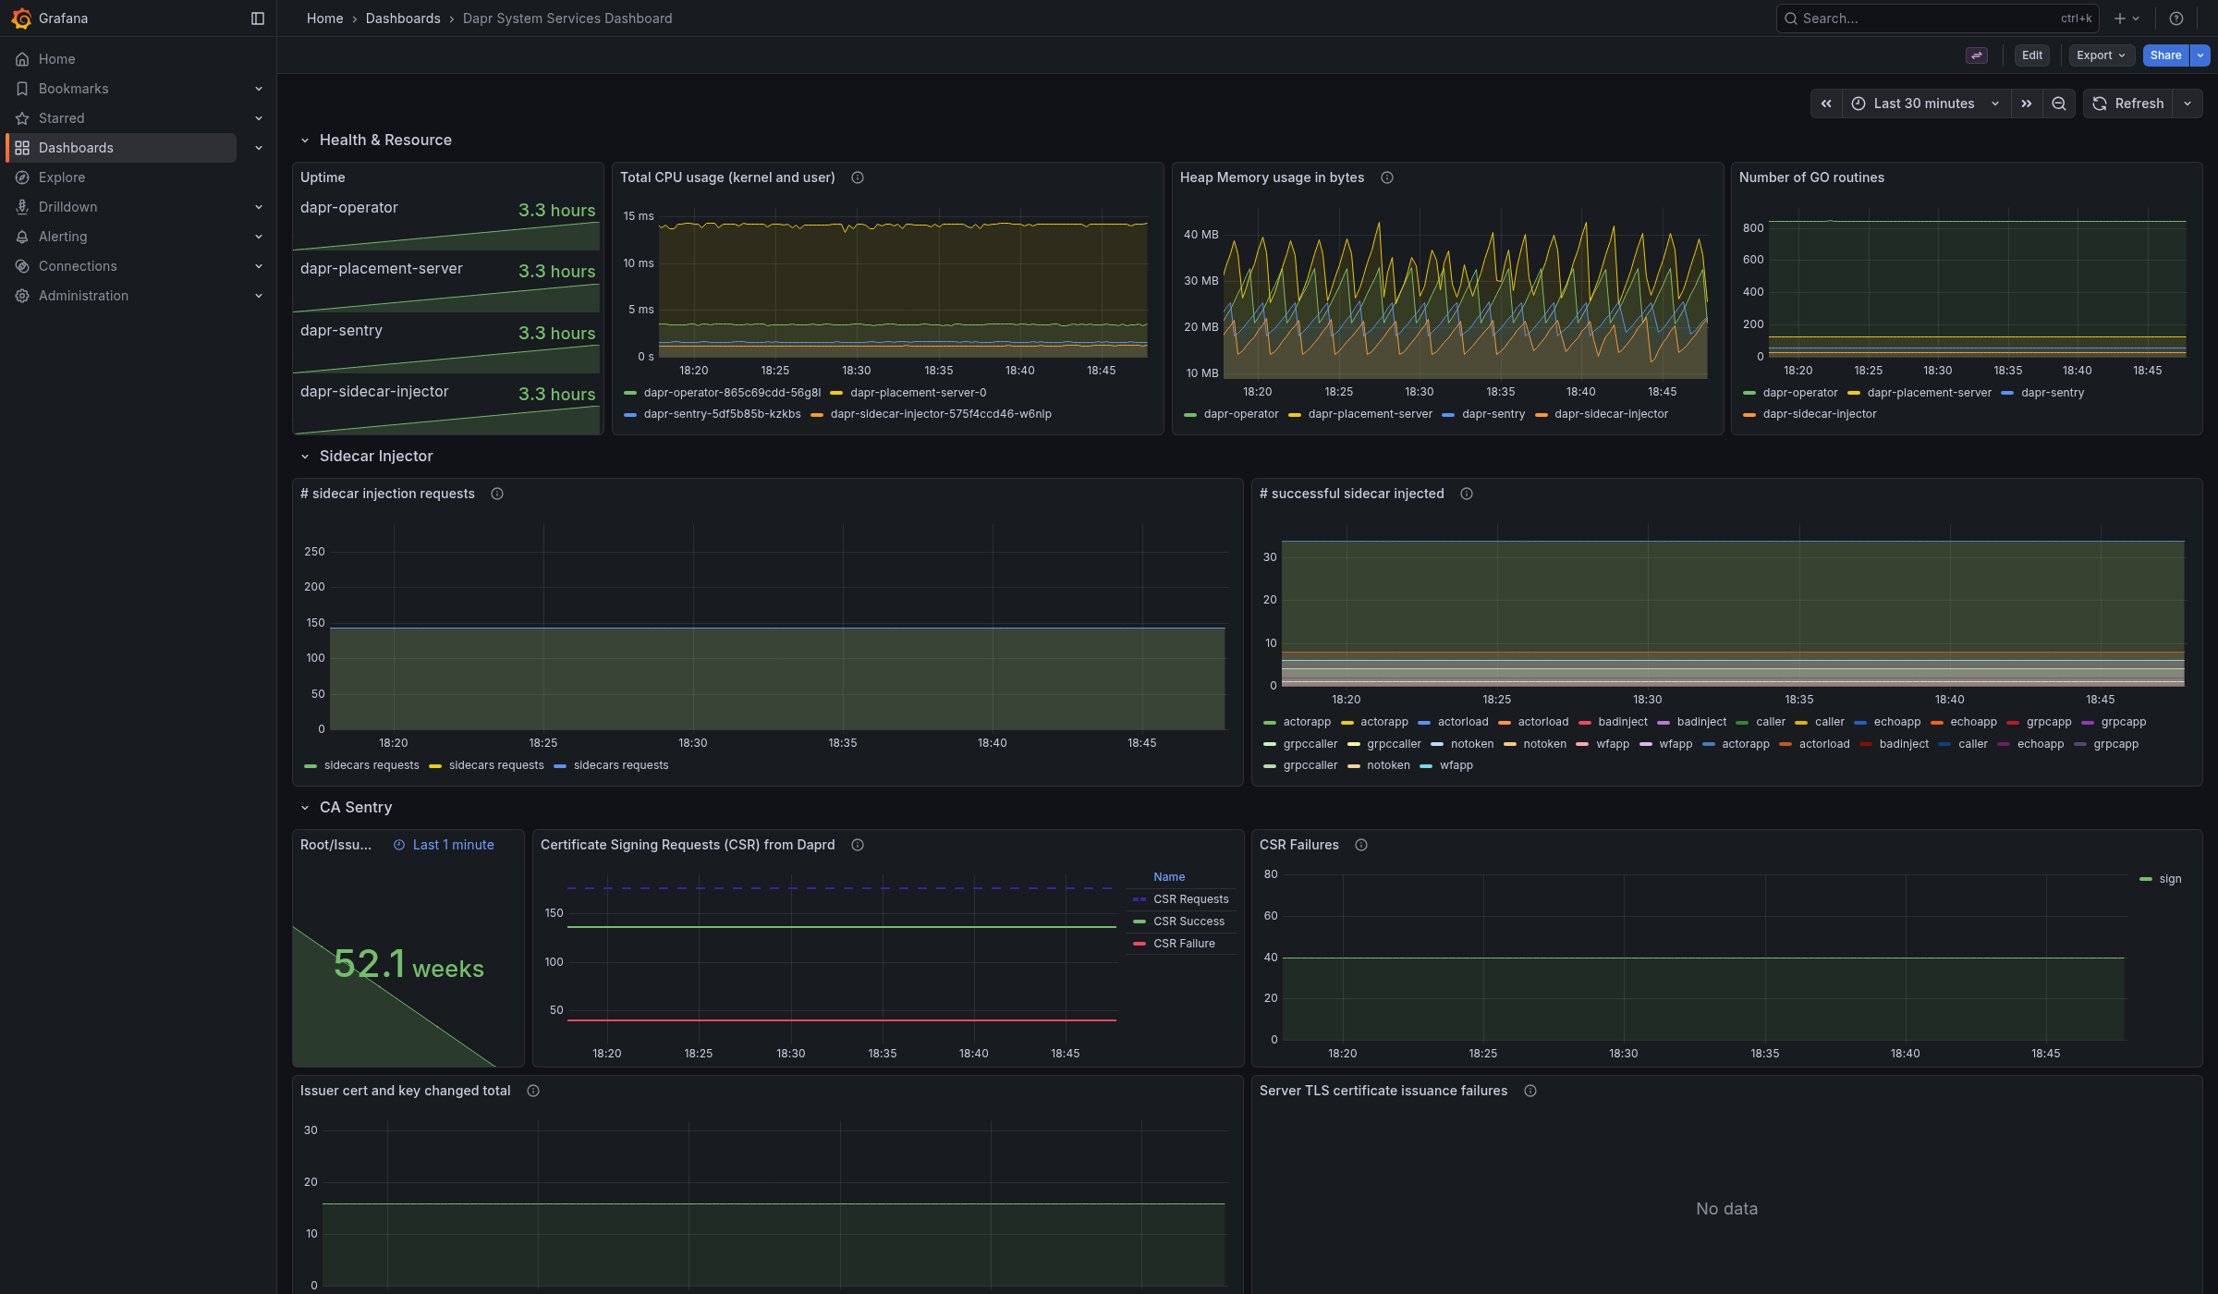Click the Edit dashboard button
The image size is (2218, 1294).
coord(2032,55)
